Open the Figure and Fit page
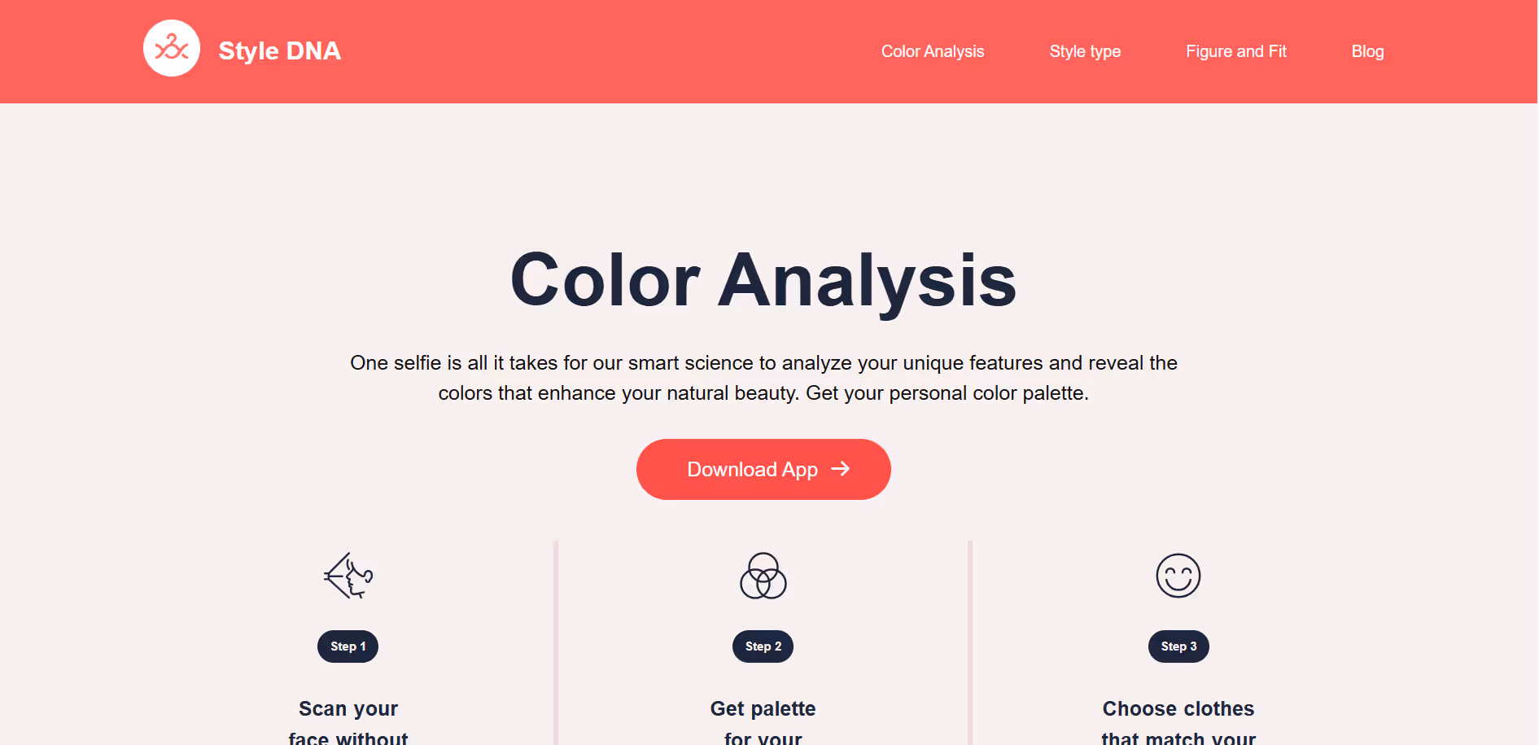This screenshot has height=745, width=1539. pyautogui.click(x=1235, y=51)
